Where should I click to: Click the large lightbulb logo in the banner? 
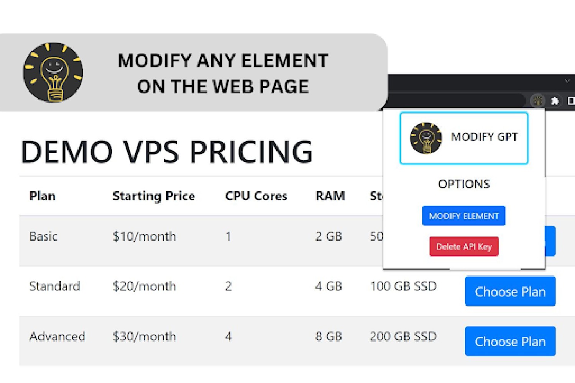(53, 72)
